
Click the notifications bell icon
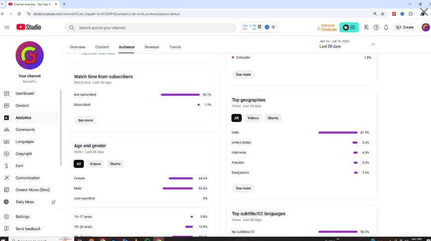click(x=386, y=28)
